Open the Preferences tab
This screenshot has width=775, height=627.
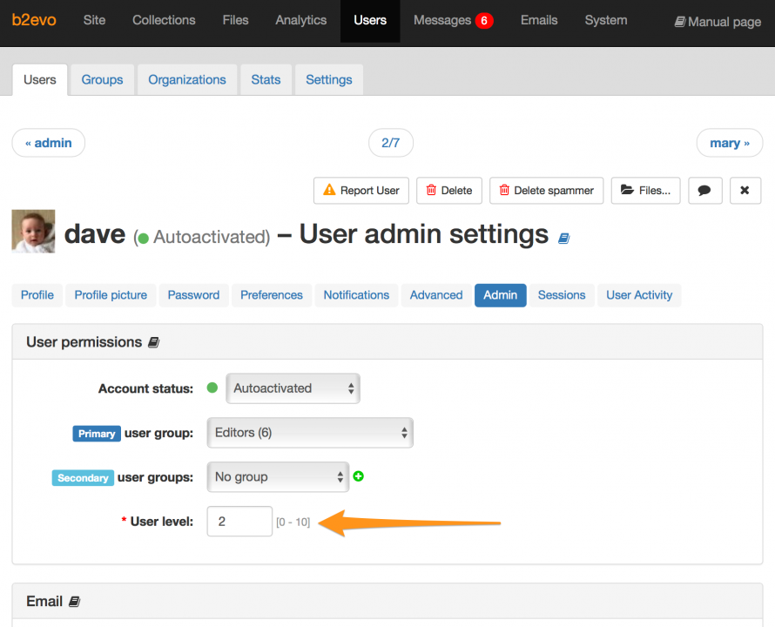click(272, 295)
